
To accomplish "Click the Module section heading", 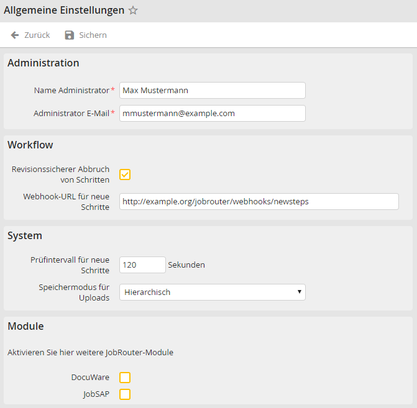I will click(25, 326).
